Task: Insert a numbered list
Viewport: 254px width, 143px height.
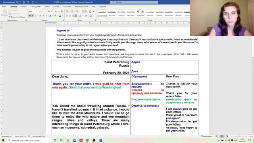Action: 72,12
